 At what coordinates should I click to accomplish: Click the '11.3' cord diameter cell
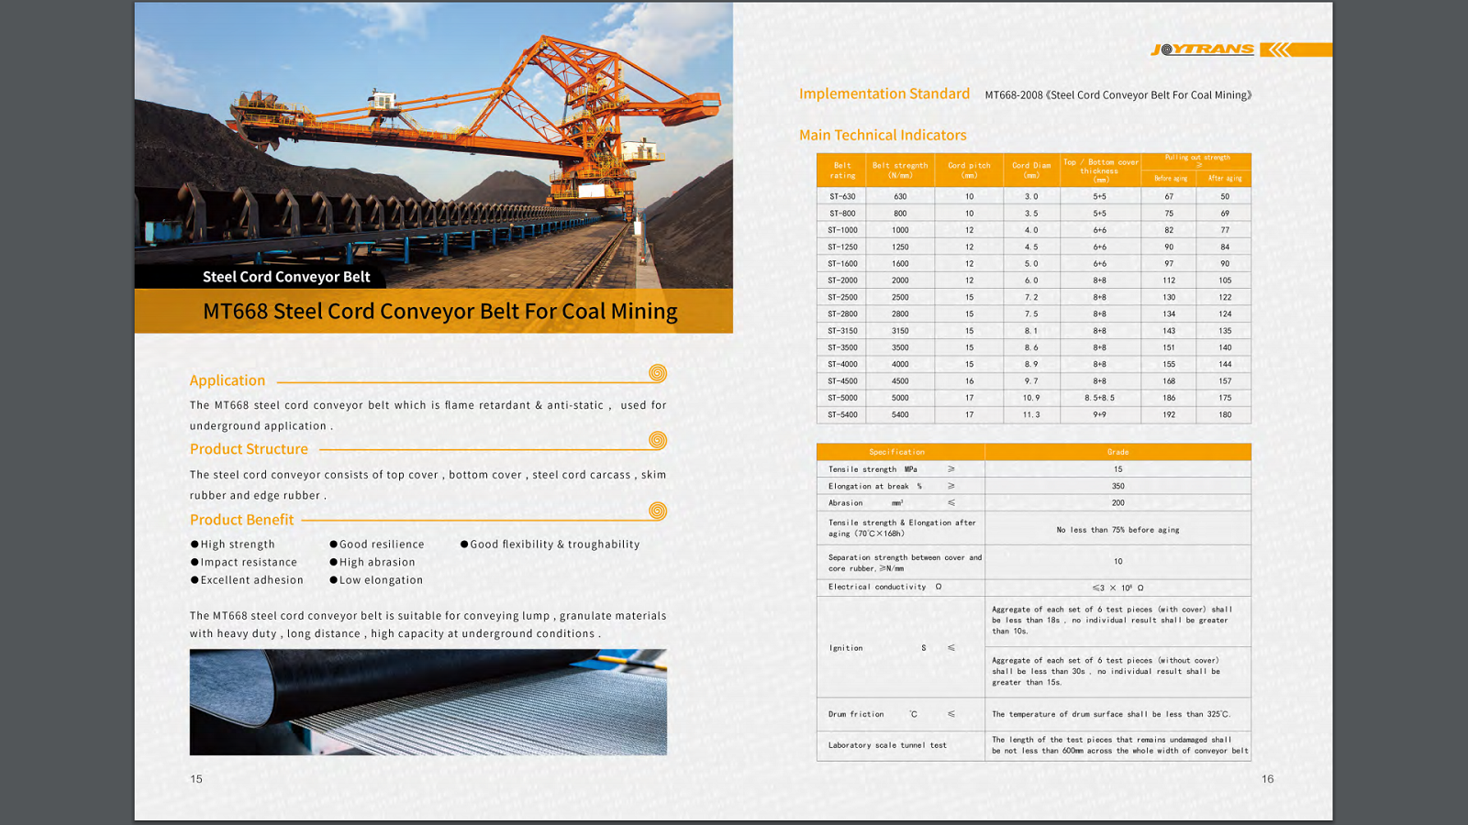(1031, 415)
